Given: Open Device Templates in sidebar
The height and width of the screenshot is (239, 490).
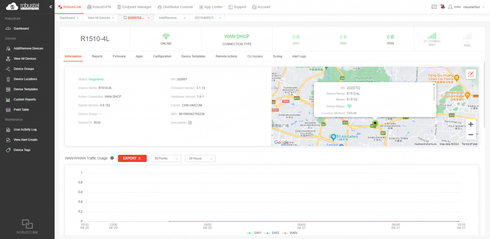Looking at the screenshot, I should (x=26, y=89).
